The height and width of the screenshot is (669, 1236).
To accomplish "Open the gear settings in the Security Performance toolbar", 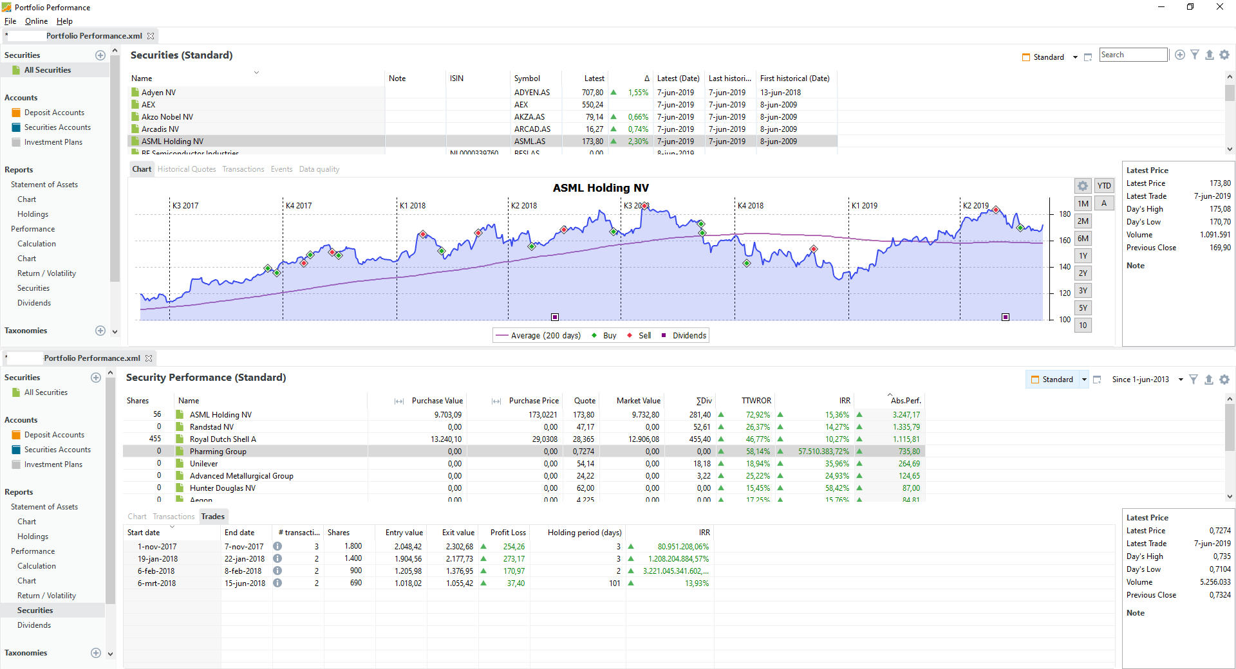I will pos(1224,380).
